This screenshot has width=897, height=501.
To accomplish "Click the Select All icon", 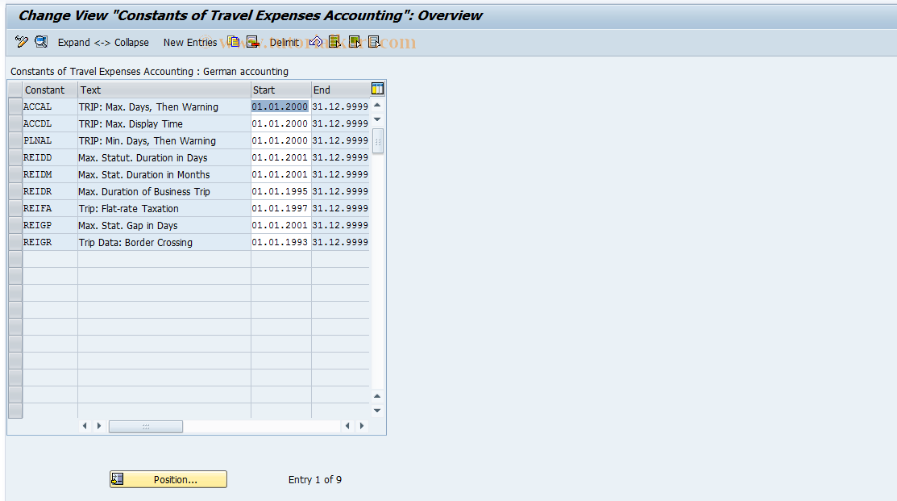I will (334, 42).
